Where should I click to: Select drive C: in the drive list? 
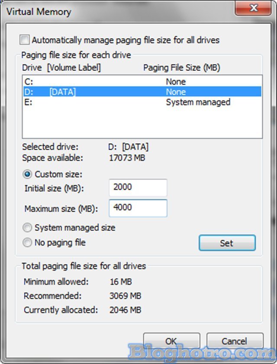(87, 82)
